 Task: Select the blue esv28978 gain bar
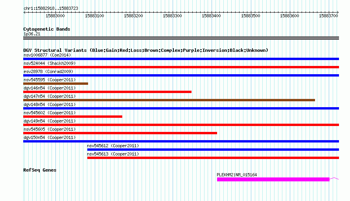pos(181,75)
